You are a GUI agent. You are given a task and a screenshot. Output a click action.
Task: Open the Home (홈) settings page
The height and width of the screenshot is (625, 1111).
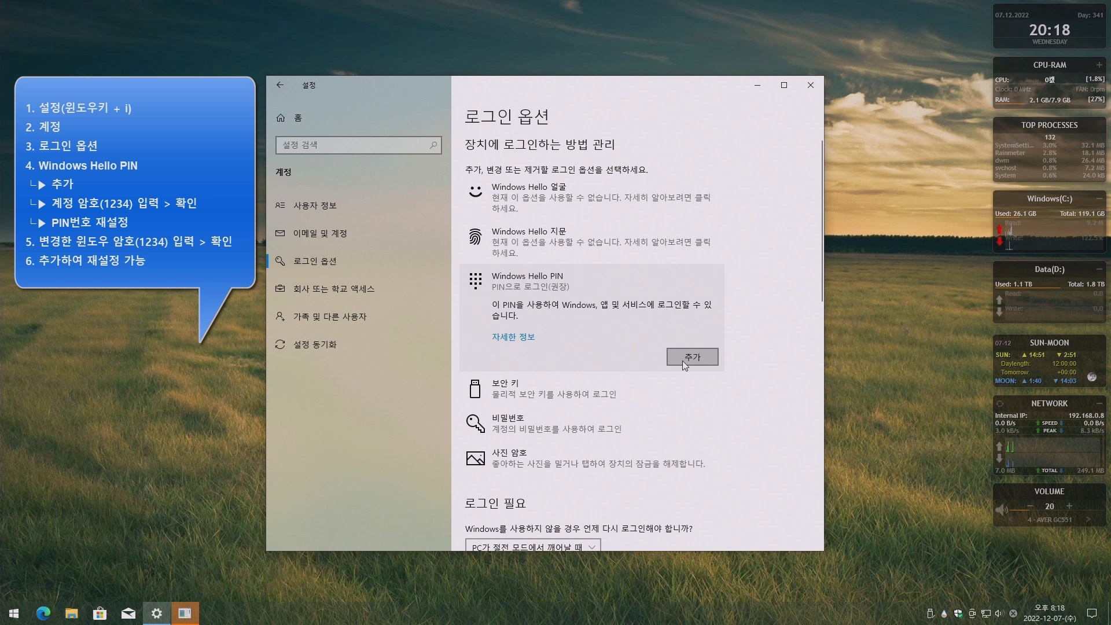pos(297,118)
